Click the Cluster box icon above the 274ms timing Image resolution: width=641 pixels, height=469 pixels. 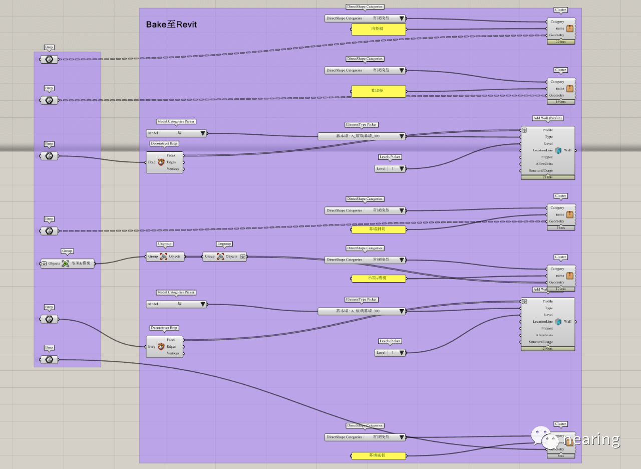570,29
